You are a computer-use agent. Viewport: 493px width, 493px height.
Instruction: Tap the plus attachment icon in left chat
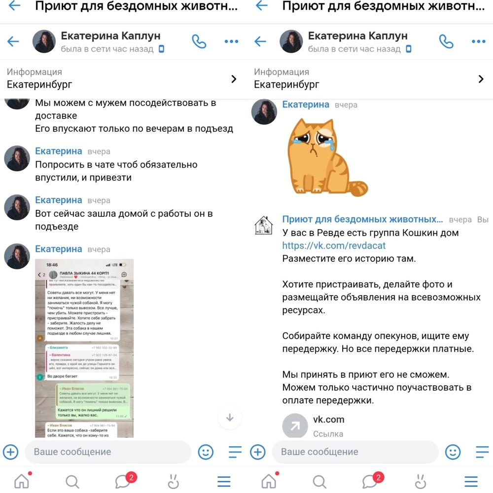(11, 452)
